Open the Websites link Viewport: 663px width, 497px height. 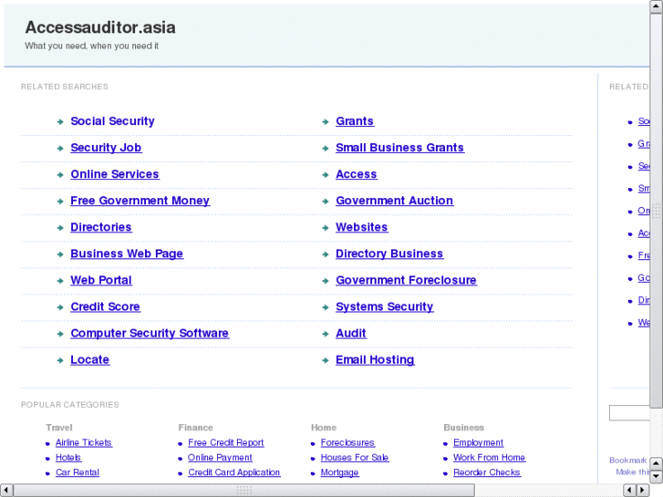(361, 227)
